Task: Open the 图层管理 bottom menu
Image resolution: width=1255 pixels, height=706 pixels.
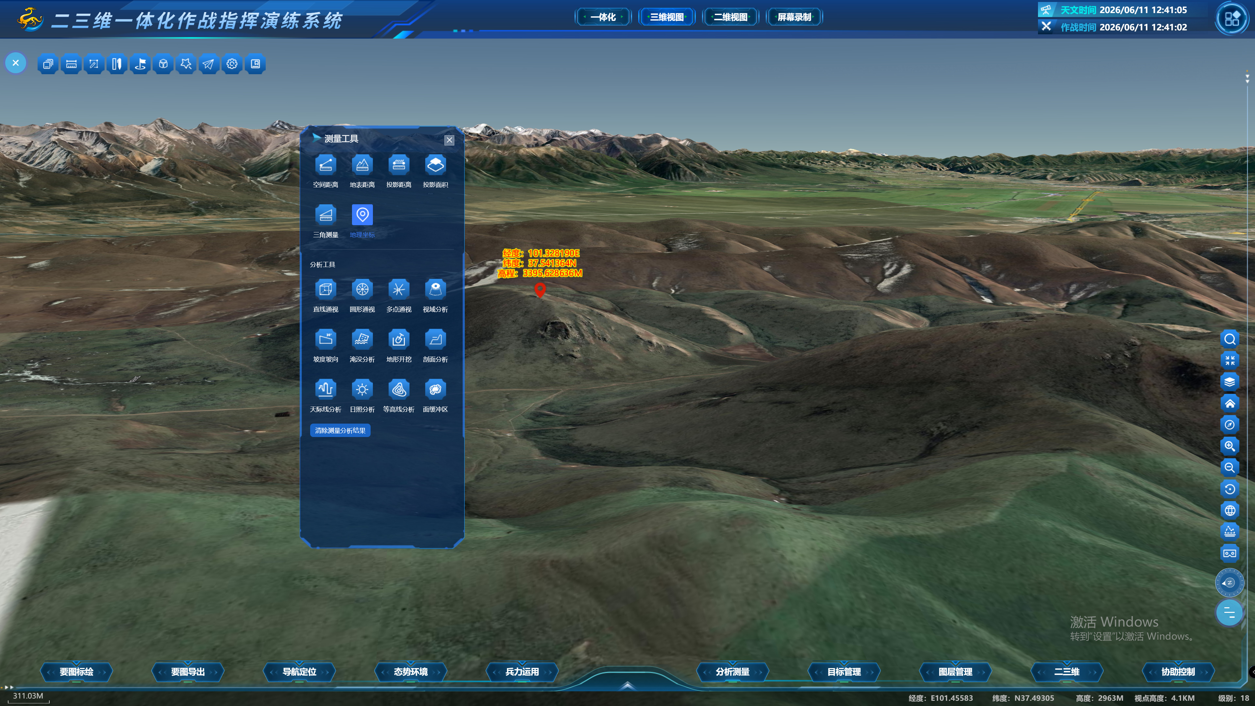Action: pyautogui.click(x=955, y=672)
